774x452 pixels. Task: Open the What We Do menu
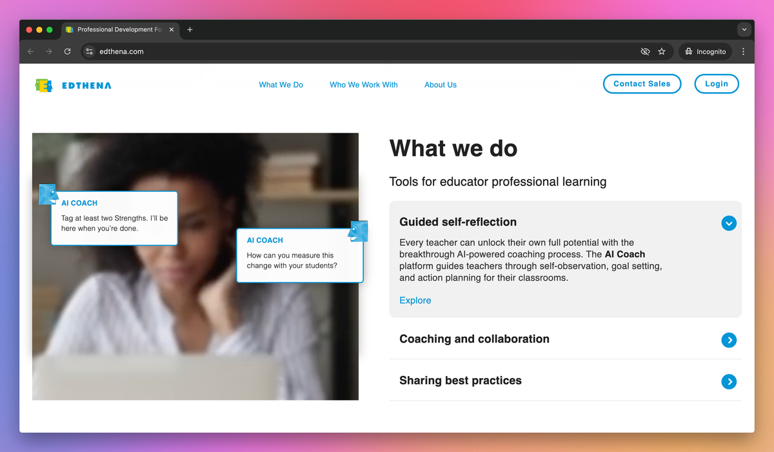click(281, 84)
